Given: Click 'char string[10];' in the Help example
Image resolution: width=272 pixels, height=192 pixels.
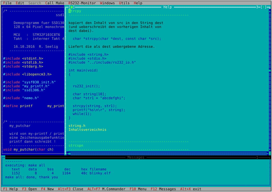Looking at the screenshot, I should (x=90, y=94).
